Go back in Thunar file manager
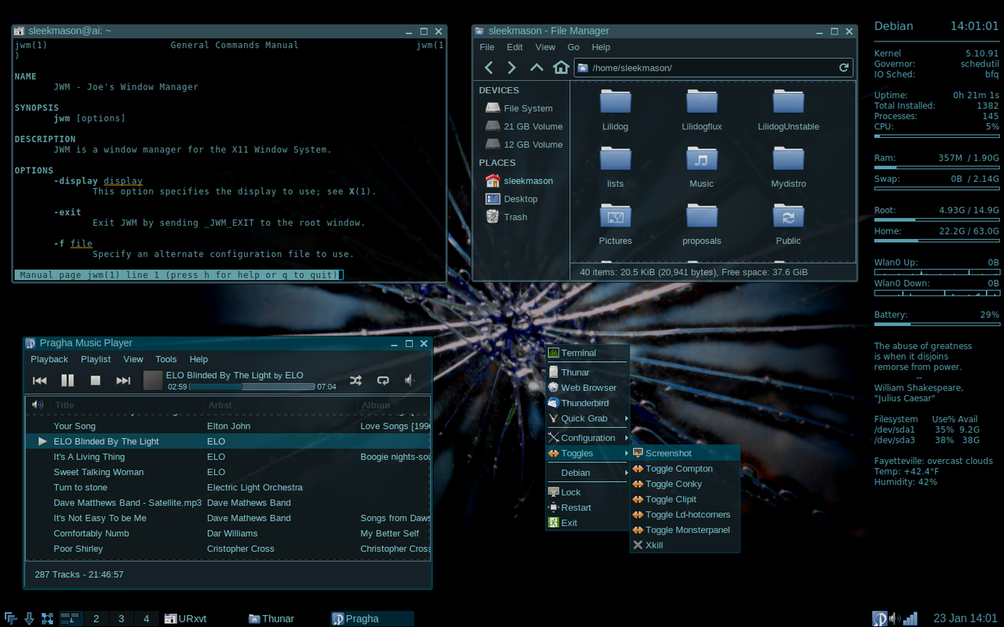The height and width of the screenshot is (627, 1004). tap(489, 67)
